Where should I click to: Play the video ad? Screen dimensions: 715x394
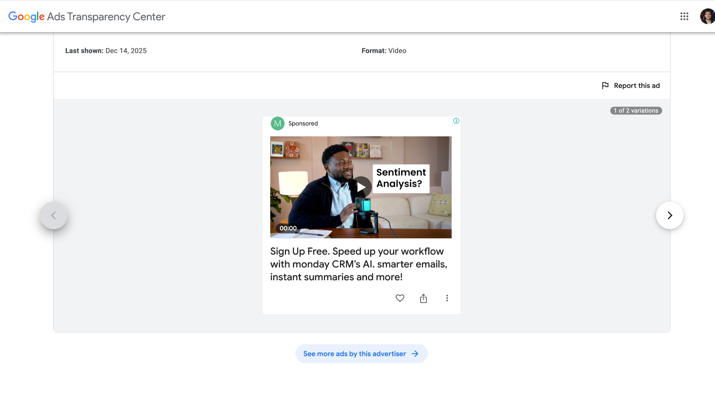361,187
